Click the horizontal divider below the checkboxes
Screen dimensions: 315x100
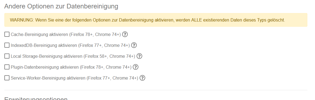[x=156, y=90]
